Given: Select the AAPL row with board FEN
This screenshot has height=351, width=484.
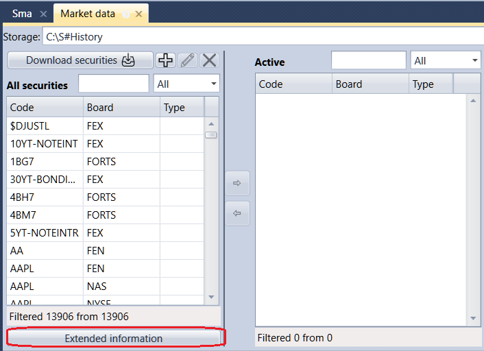Looking at the screenshot, I should coord(106,269).
